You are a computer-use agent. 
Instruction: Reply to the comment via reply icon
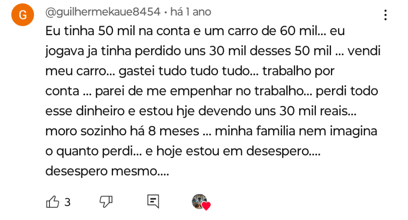tap(153, 201)
